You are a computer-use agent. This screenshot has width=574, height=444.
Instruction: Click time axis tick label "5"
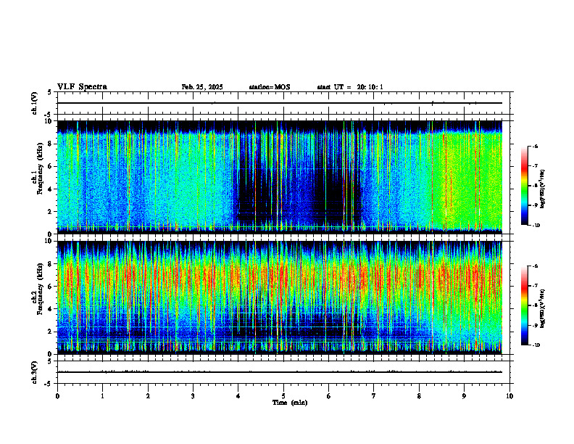283,396
